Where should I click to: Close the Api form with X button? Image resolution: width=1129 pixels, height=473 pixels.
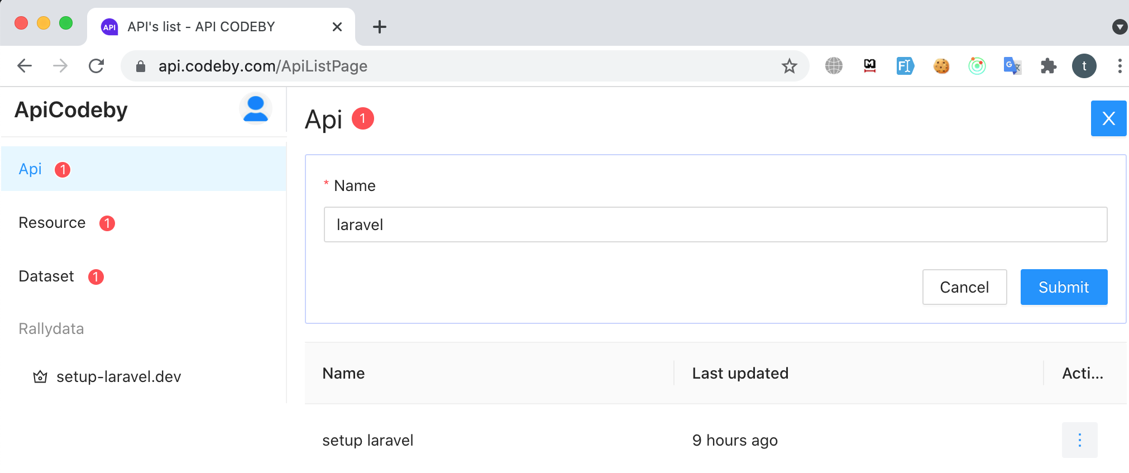tap(1108, 118)
